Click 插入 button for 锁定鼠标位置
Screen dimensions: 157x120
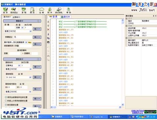37,106
